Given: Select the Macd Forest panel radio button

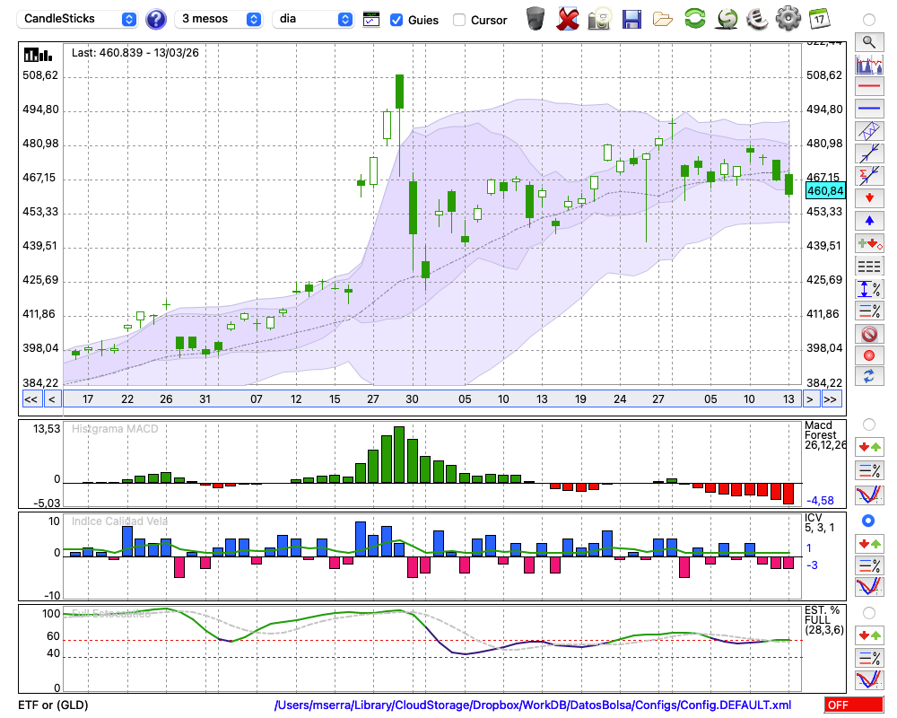Looking at the screenshot, I should (x=868, y=424).
